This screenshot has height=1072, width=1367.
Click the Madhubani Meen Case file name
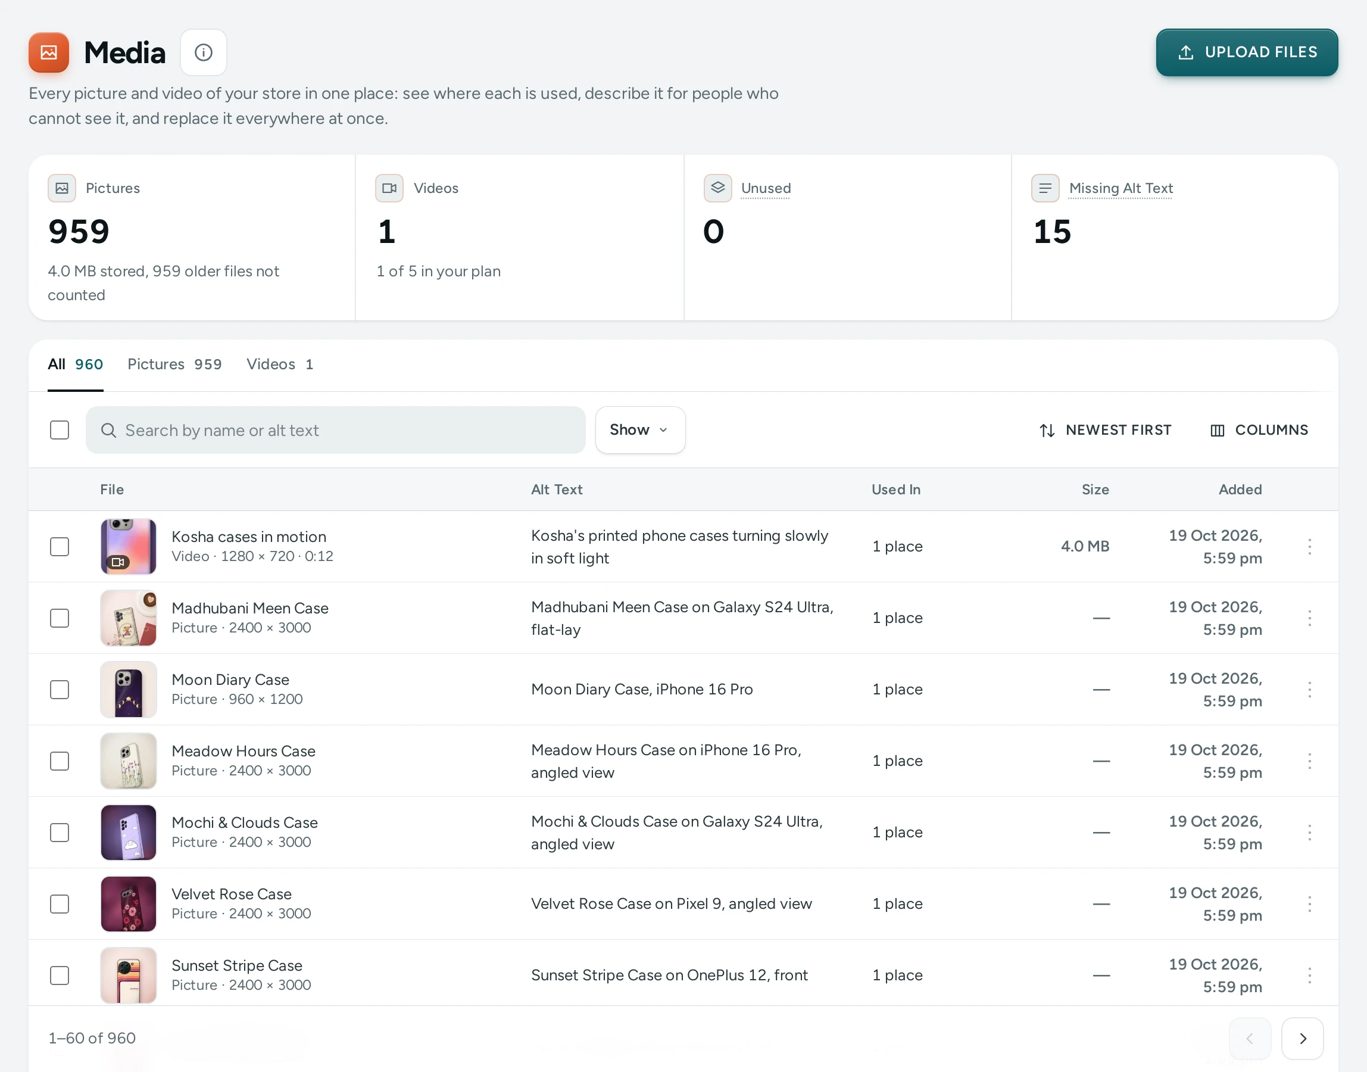[249, 608]
